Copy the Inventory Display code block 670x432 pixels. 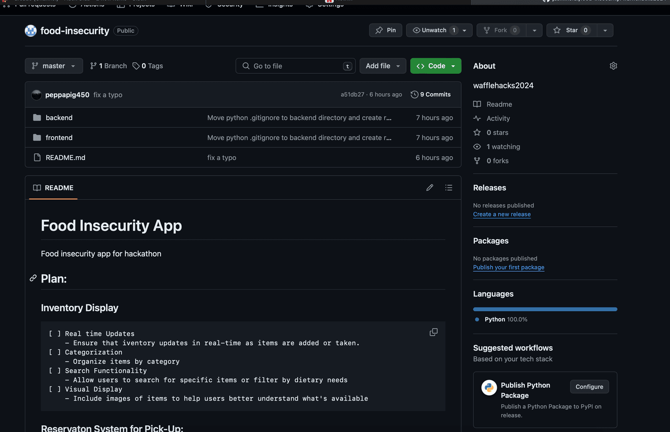(x=433, y=332)
